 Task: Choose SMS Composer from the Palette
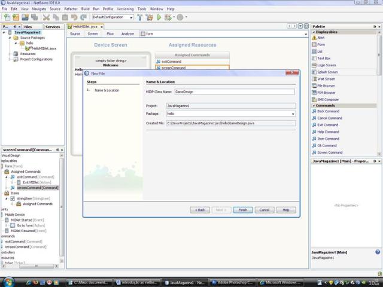(327, 99)
